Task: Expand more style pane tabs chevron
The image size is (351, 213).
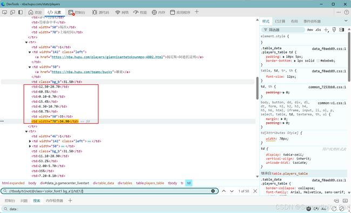Action: click(346, 21)
